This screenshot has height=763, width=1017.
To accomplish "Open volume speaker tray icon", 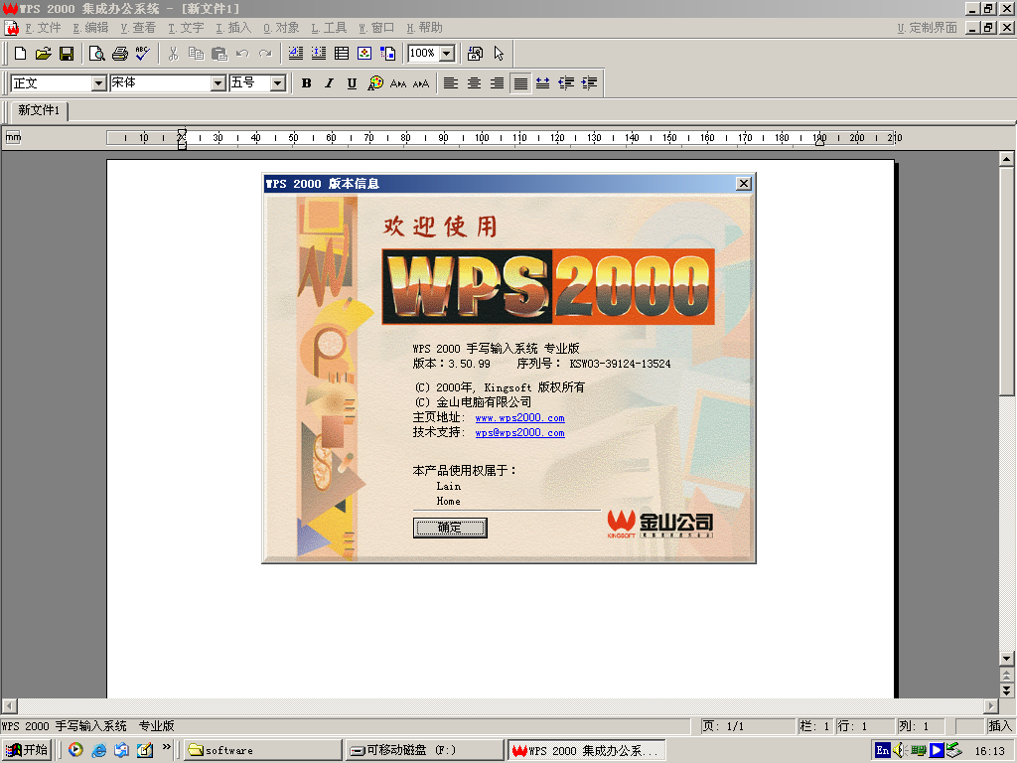I will (899, 751).
